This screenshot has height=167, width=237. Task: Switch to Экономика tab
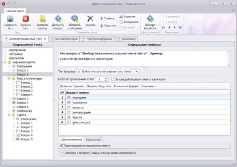(x=126, y=39)
